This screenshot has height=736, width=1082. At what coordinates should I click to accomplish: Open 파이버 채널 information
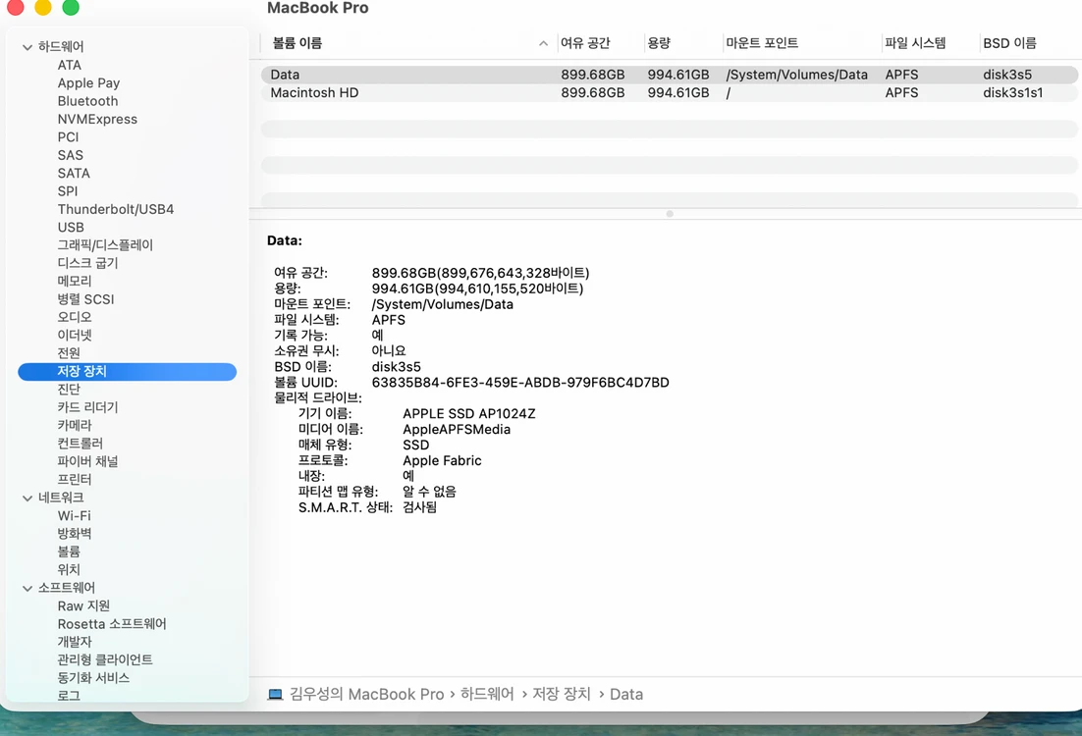pos(87,461)
